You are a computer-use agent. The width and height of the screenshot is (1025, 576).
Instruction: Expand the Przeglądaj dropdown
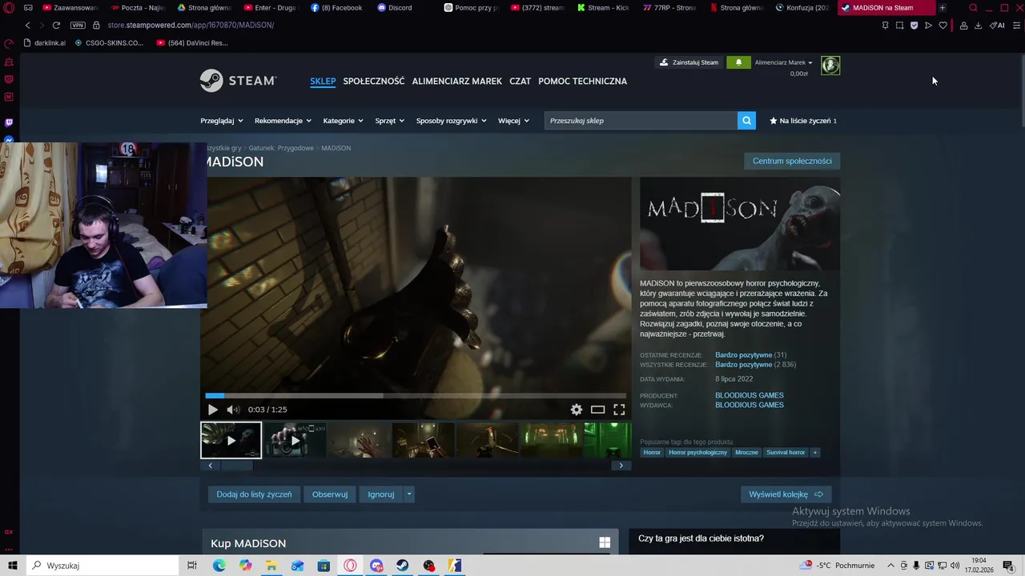pos(222,121)
